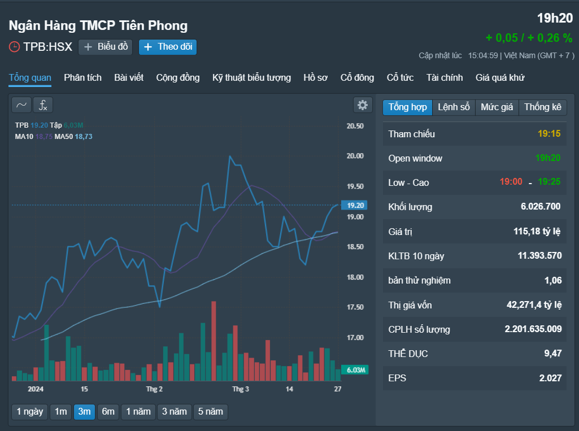Click the plus Biểu đồ button
This screenshot has width=579, height=431.
tap(106, 47)
